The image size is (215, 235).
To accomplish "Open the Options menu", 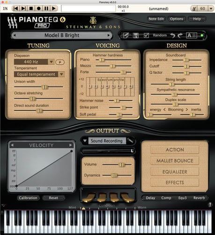I will point(177,19).
